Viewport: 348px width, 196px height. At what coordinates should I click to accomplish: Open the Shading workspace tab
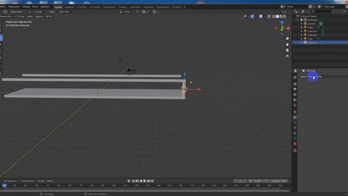tap(123, 7)
